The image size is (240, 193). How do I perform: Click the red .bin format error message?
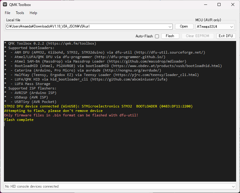tap(71, 115)
